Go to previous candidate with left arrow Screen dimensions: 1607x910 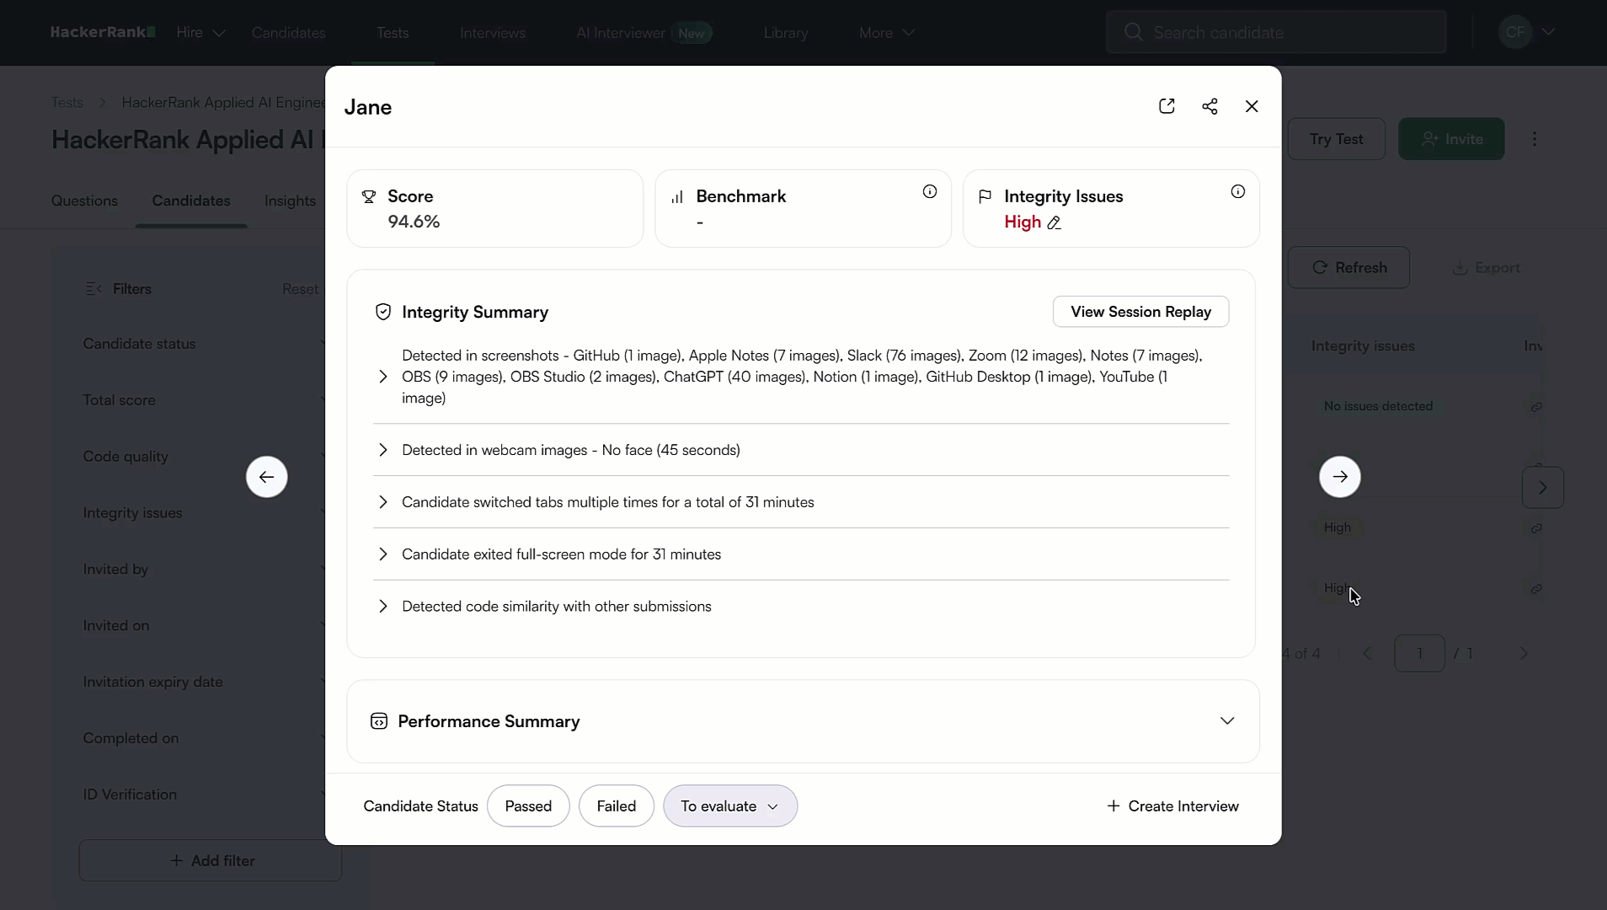pyautogui.click(x=267, y=477)
